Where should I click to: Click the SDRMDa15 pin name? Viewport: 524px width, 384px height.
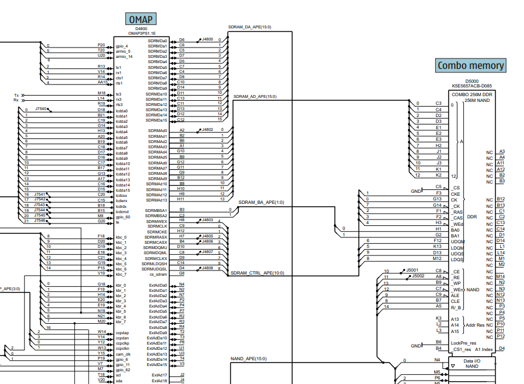pos(156,120)
